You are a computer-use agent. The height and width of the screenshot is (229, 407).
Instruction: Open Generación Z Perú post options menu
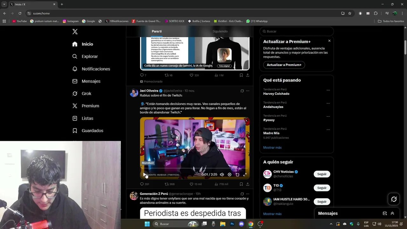coord(248,194)
